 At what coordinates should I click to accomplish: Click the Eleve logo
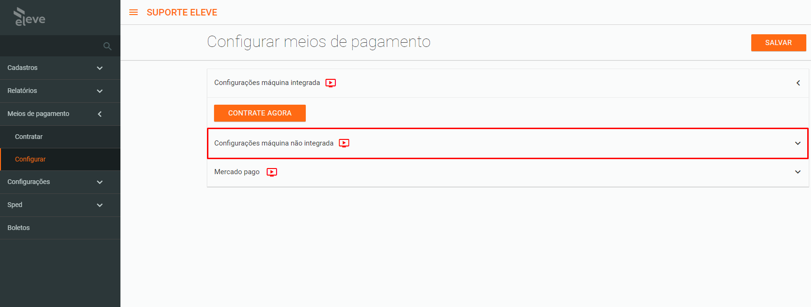29,17
